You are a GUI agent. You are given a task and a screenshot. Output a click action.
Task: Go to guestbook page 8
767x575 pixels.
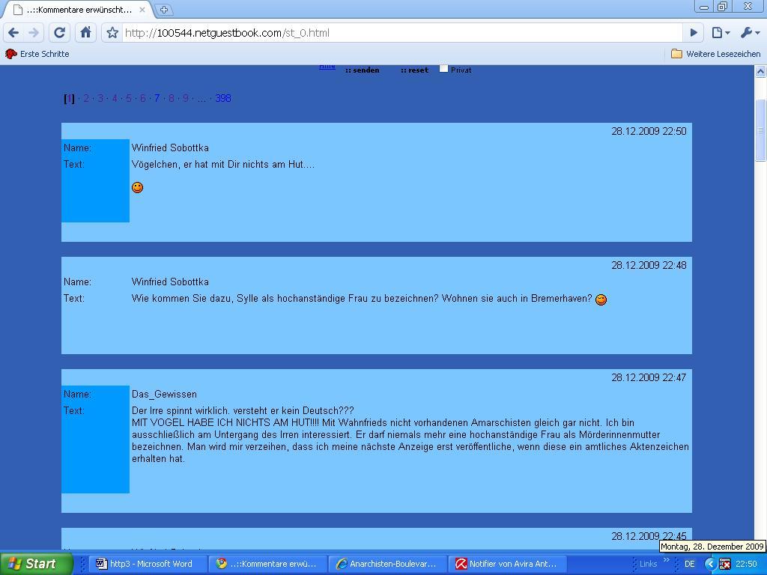pos(172,98)
